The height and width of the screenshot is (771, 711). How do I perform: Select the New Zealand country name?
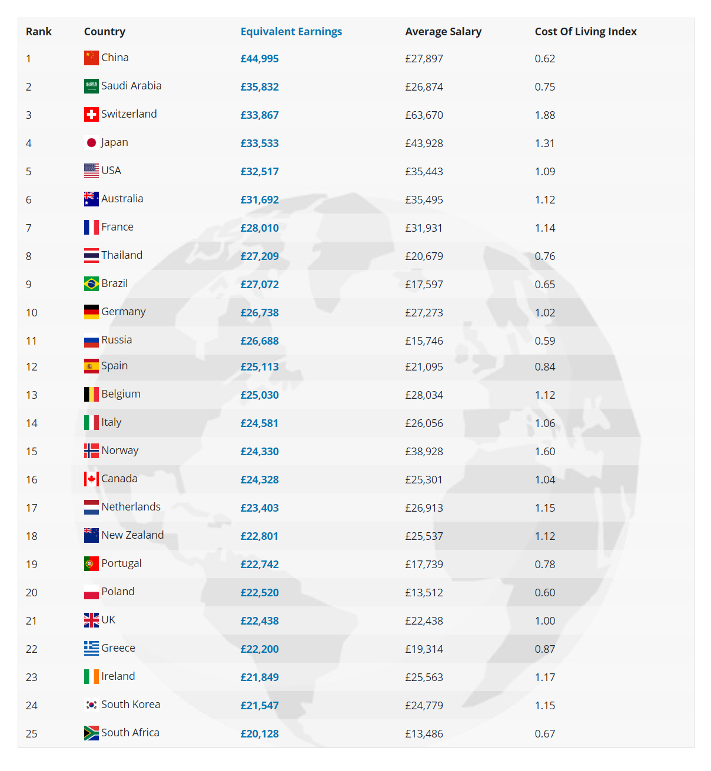tap(132, 535)
